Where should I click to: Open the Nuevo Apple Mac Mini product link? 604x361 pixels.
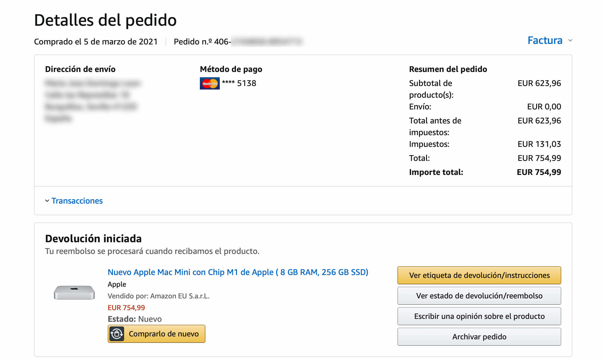click(238, 272)
